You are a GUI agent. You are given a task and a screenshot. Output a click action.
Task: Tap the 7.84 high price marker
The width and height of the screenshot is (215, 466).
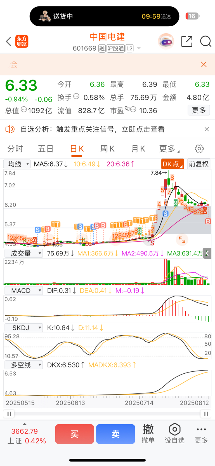point(159,173)
